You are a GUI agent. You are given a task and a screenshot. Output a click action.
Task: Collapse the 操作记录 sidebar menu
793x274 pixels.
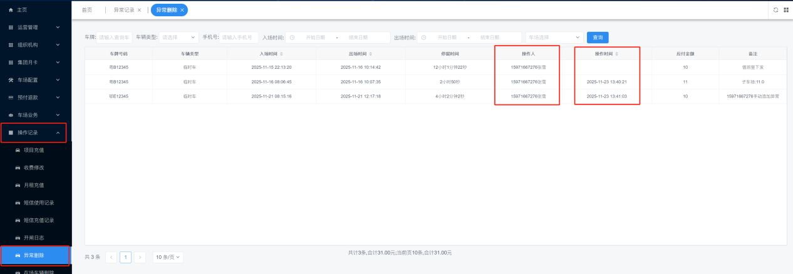click(x=35, y=133)
